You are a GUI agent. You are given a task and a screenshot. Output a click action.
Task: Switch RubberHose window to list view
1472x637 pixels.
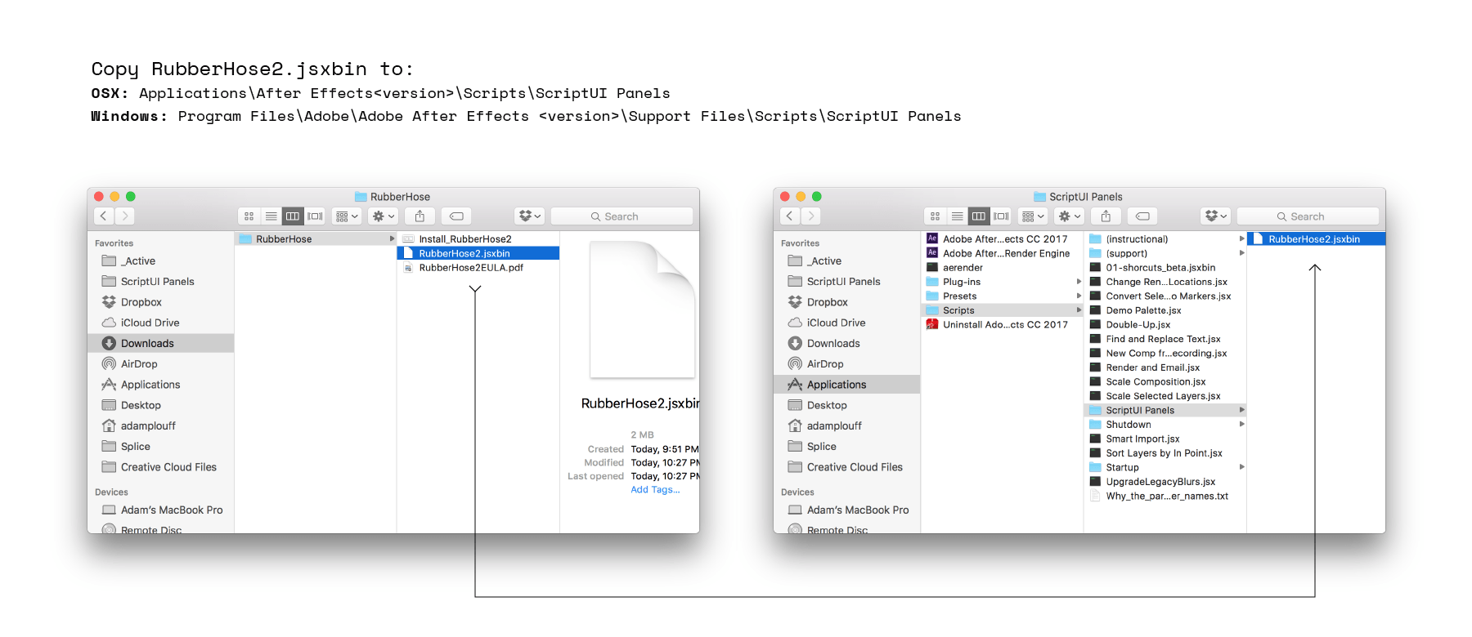(271, 216)
